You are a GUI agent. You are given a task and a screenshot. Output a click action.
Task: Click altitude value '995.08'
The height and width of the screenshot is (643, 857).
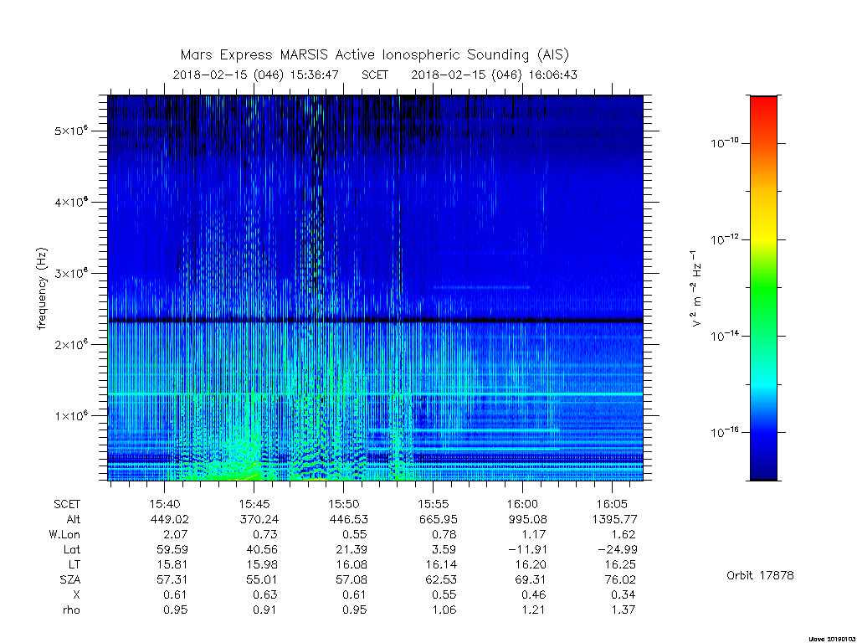(528, 519)
